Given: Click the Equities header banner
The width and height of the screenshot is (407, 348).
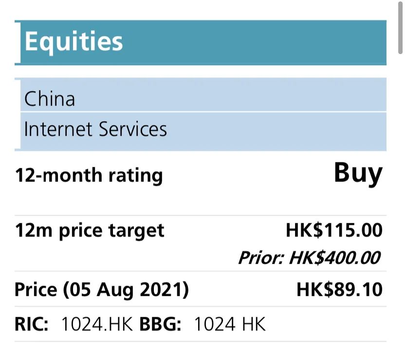Looking at the screenshot, I should pos(201,42).
